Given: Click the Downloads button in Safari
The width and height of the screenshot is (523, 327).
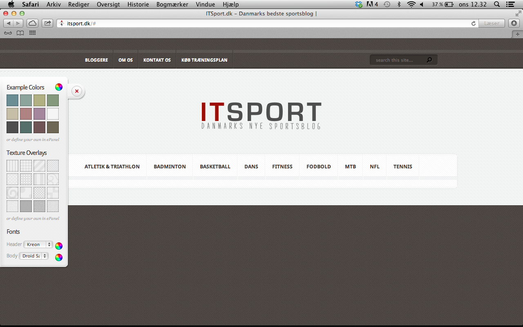Looking at the screenshot, I should coord(514,23).
